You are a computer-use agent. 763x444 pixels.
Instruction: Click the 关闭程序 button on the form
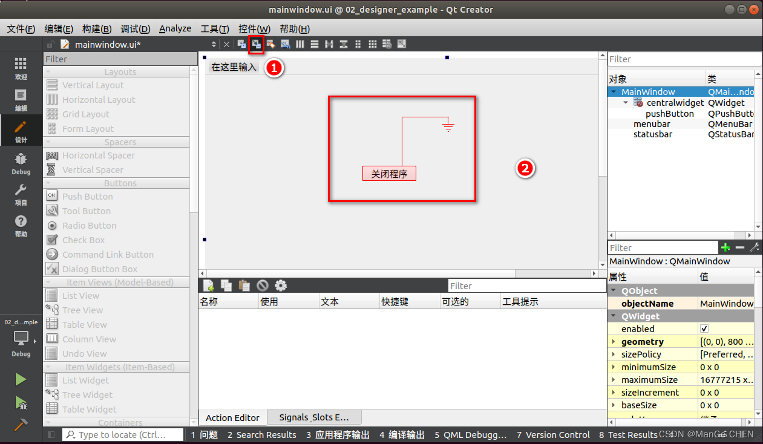[389, 173]
